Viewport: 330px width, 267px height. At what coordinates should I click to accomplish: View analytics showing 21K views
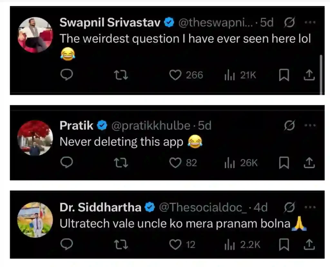240,75
